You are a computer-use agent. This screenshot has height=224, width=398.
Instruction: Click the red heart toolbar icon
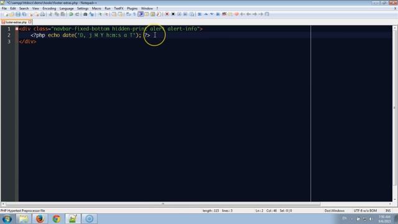tap(236, 14)
